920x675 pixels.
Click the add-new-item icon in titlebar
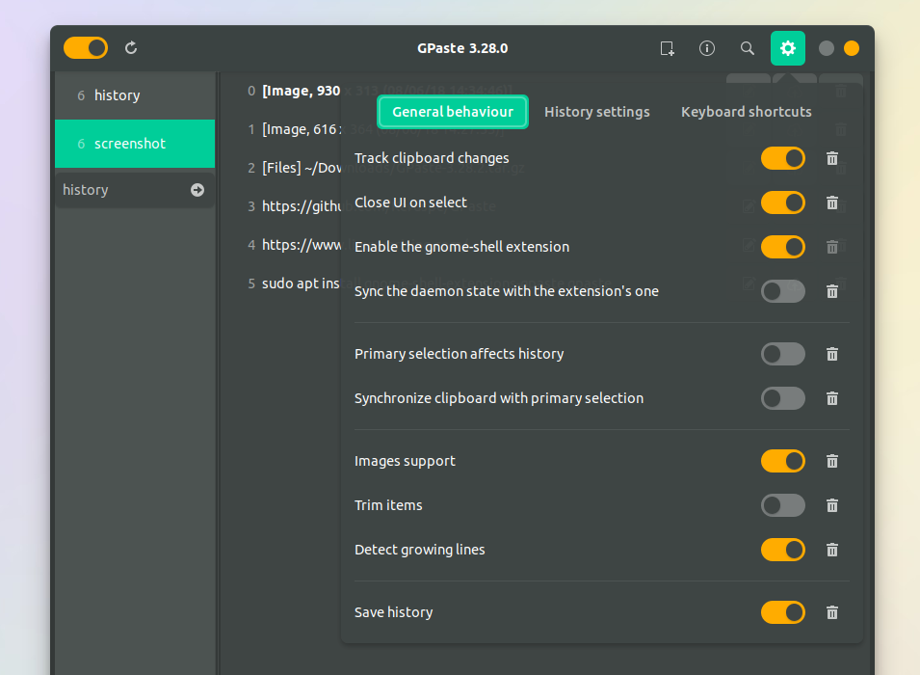(667, 47)
